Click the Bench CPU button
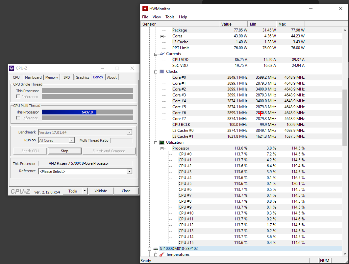This screenshot has width=349, height=264. [30, 151]
